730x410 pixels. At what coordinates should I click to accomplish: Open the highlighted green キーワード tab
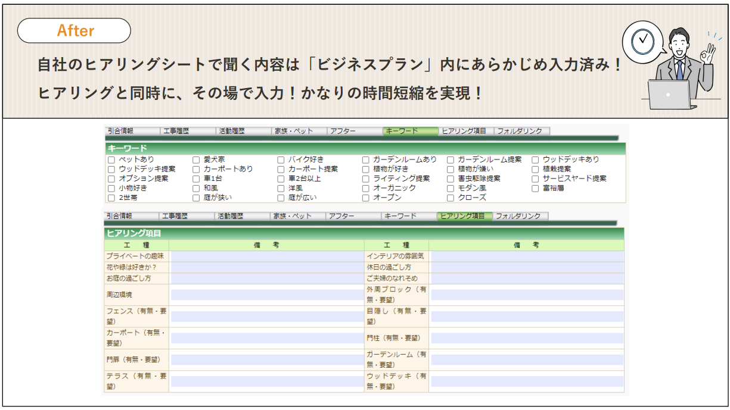(409, 132)
